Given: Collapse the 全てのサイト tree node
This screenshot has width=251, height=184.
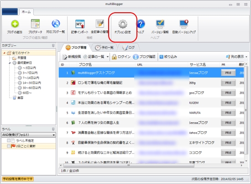Looking at the screenshot, I should 4,53.
